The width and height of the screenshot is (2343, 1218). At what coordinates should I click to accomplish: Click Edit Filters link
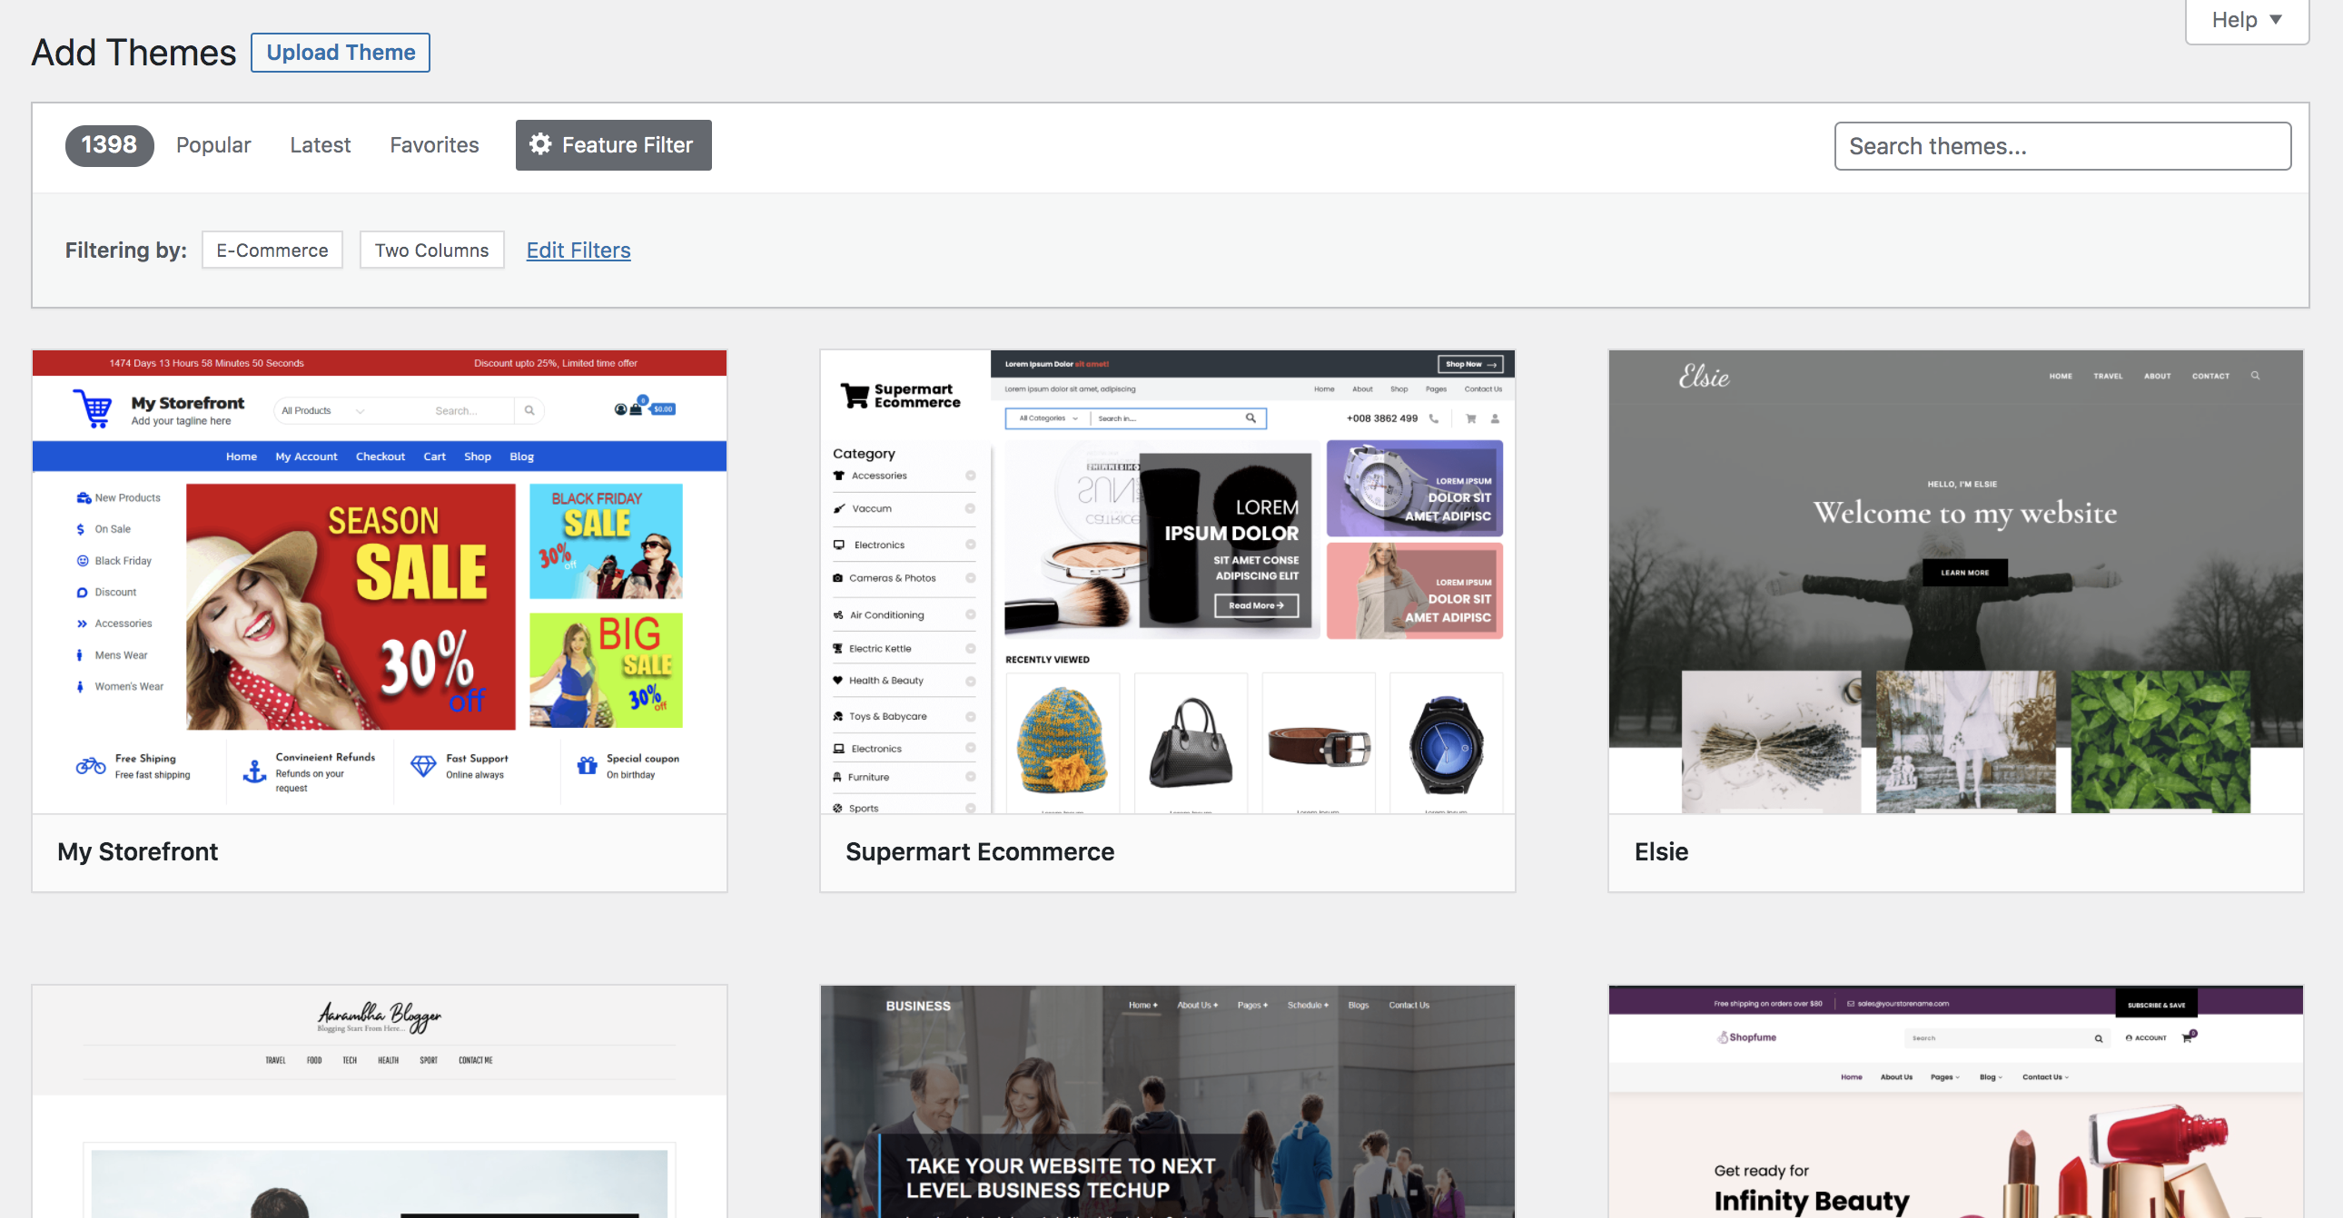[578, 248]
